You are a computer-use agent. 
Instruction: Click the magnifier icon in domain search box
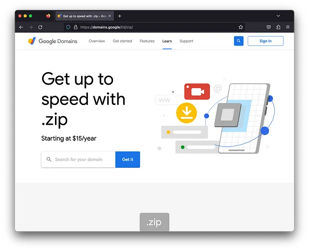[x=49, y=159]
